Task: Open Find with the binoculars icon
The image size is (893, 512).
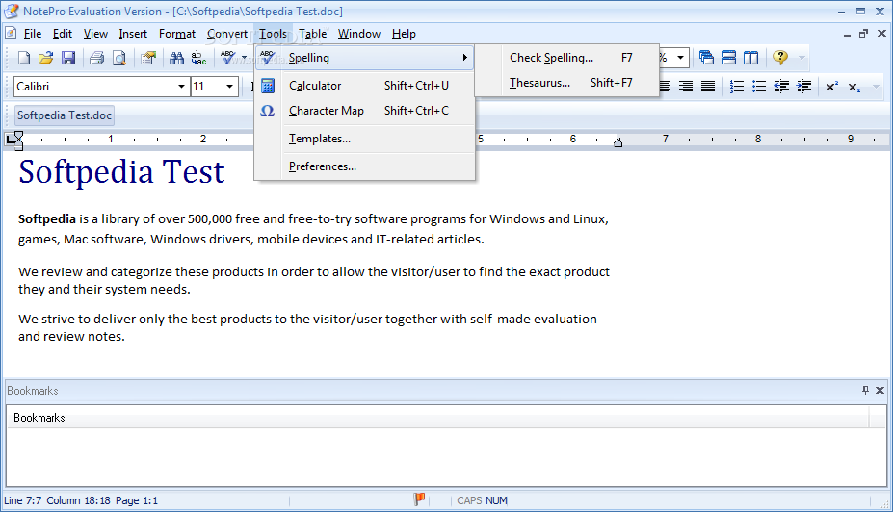Action: click(176, 58)
